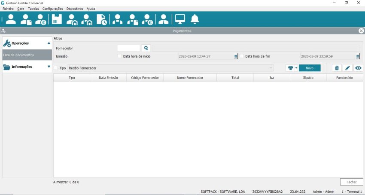The image size is (365, 195).
Task: Enable the Data hora de início checkbox
Action: click(120, 56)
